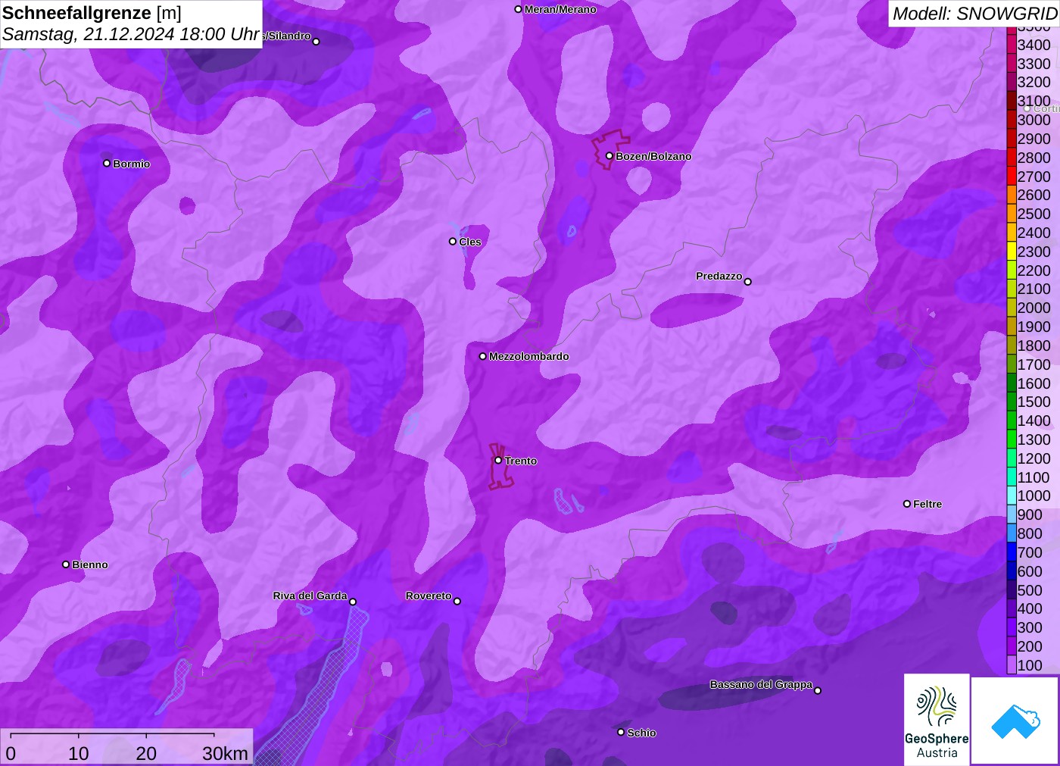
Task: Click the 30km scale bar label
Action: pyautogui.click(x=225, y=753)
